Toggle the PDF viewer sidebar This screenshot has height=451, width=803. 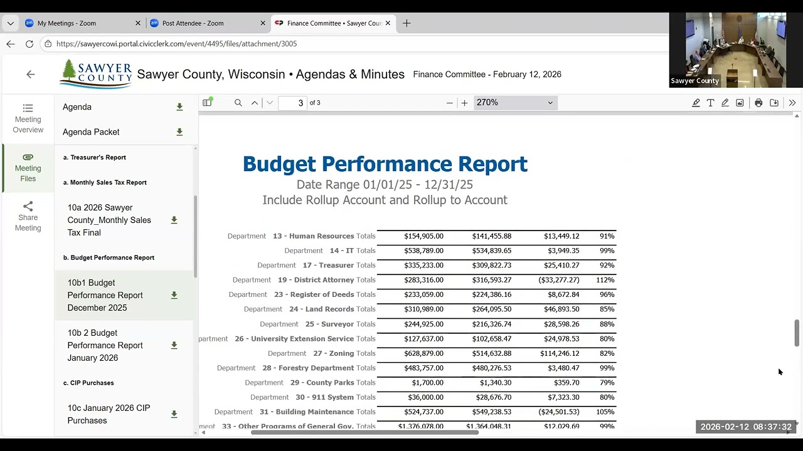[x=207, y=103]
